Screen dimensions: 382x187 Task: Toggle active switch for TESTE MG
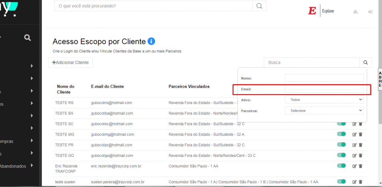click(x=341, y=134)
